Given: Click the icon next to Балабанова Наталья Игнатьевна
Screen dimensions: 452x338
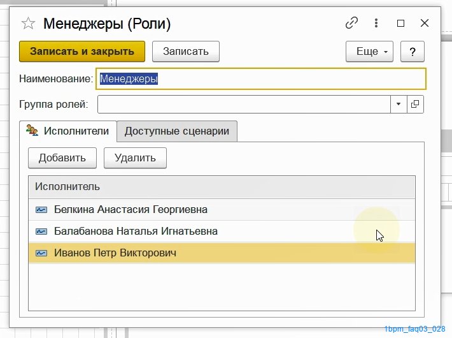Looking at the screenshot, I should pyautogui.click(x=41, y=231).
